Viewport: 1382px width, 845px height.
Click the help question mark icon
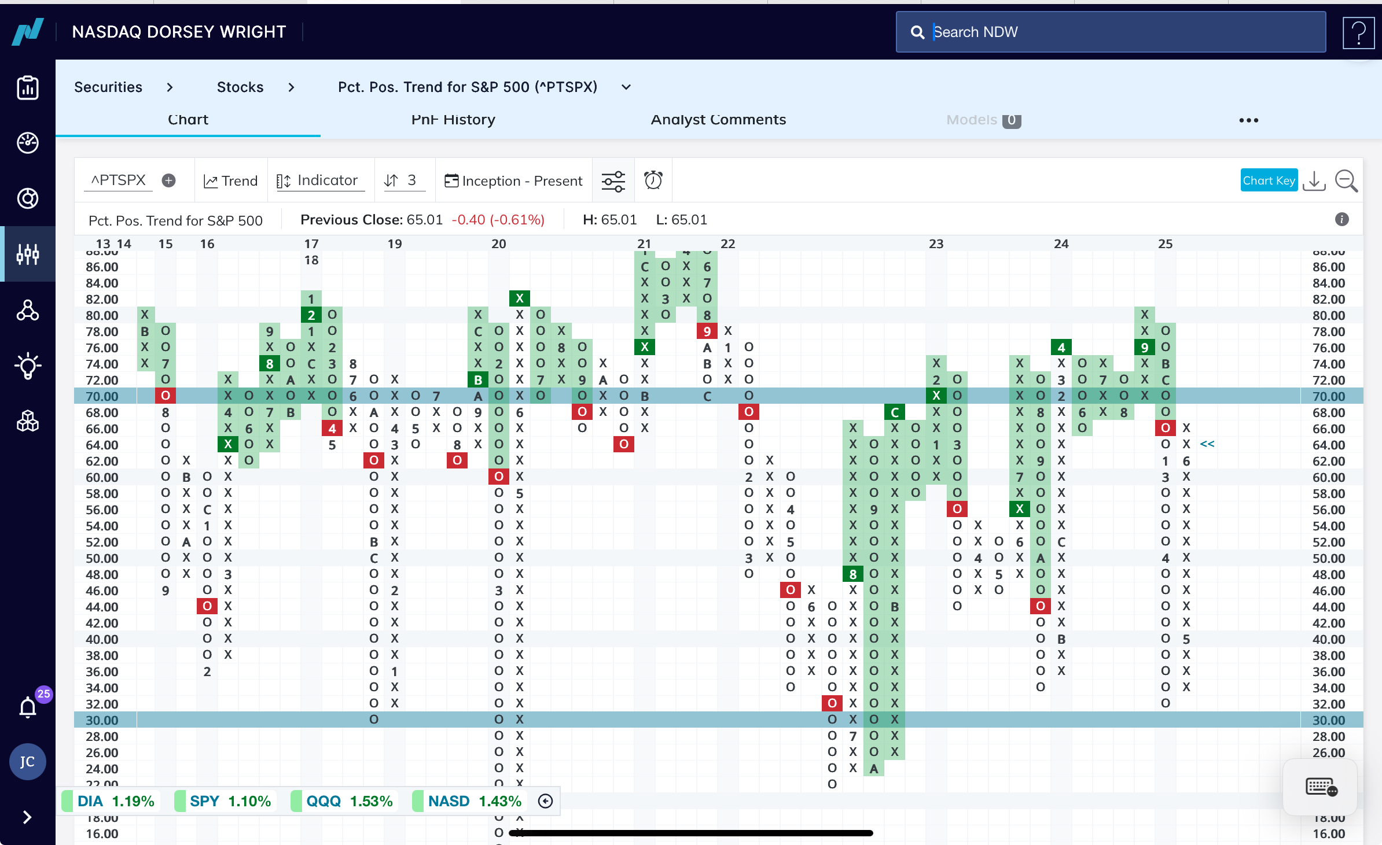point(1358,33)
